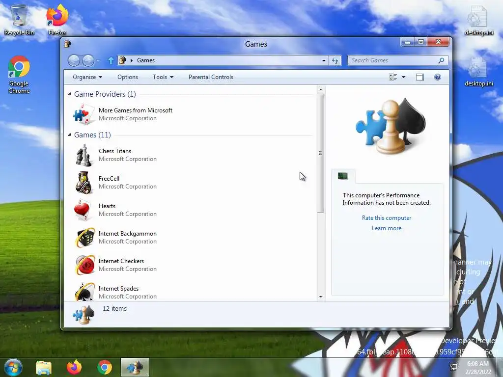Expand the address bar history dropdown

(324, 60)
